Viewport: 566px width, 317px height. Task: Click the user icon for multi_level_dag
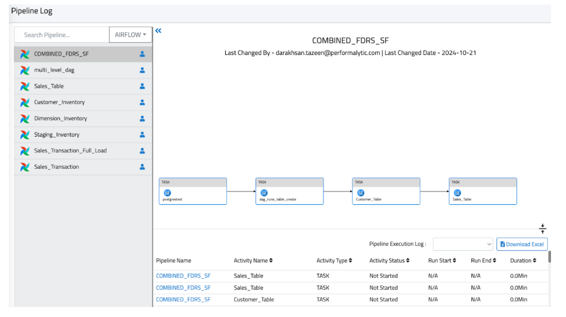(142, 71)
